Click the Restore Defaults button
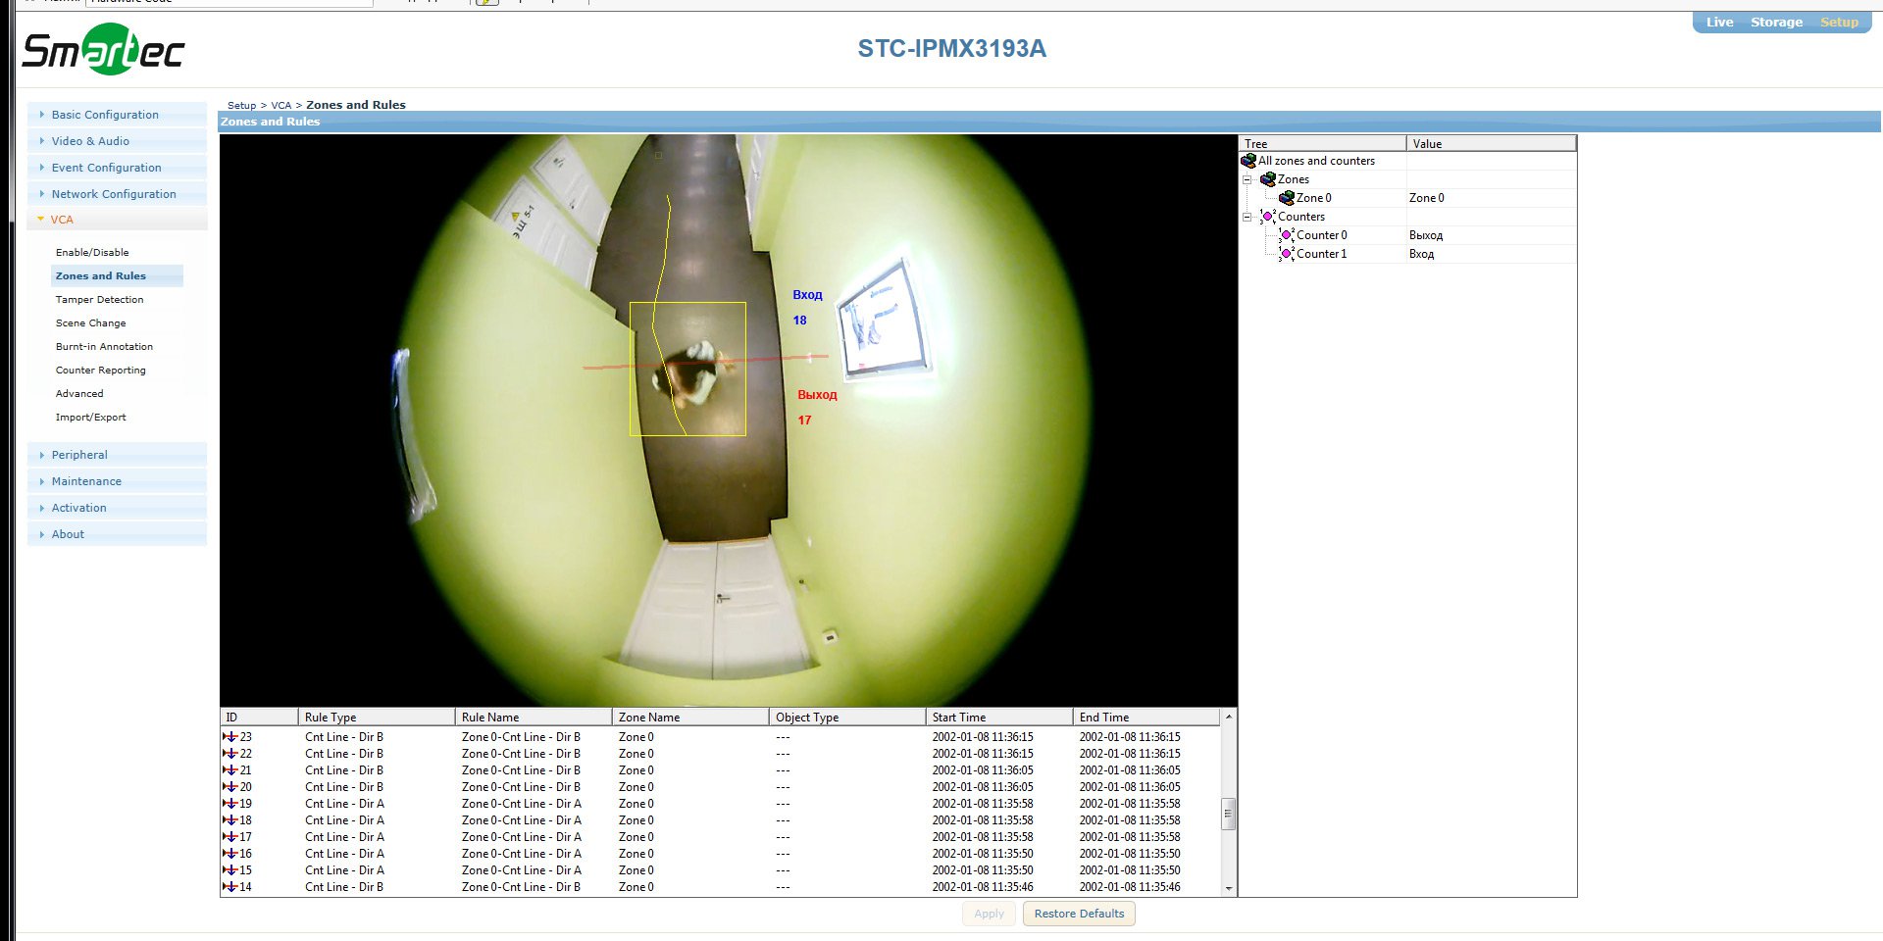 click(x=1079, y=914)
